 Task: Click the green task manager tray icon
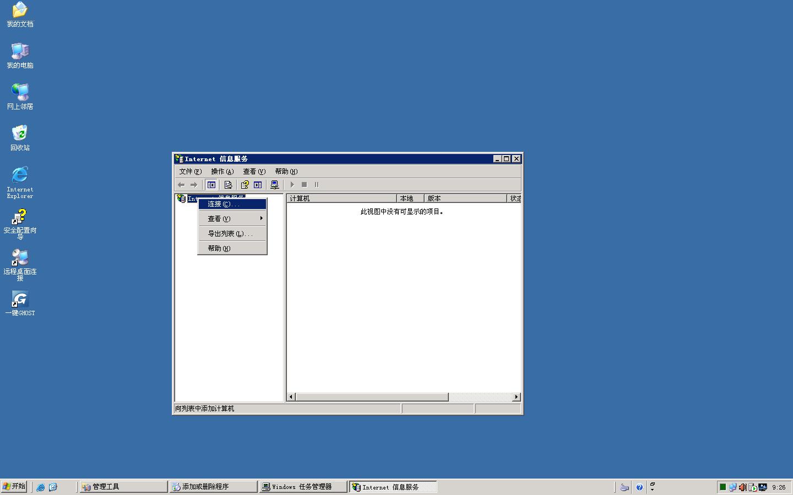723,487
